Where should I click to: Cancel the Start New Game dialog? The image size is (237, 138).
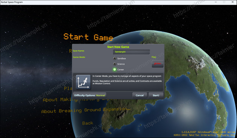140,96
